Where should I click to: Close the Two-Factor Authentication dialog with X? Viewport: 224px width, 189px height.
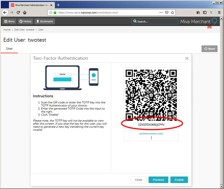click(187, 58)
